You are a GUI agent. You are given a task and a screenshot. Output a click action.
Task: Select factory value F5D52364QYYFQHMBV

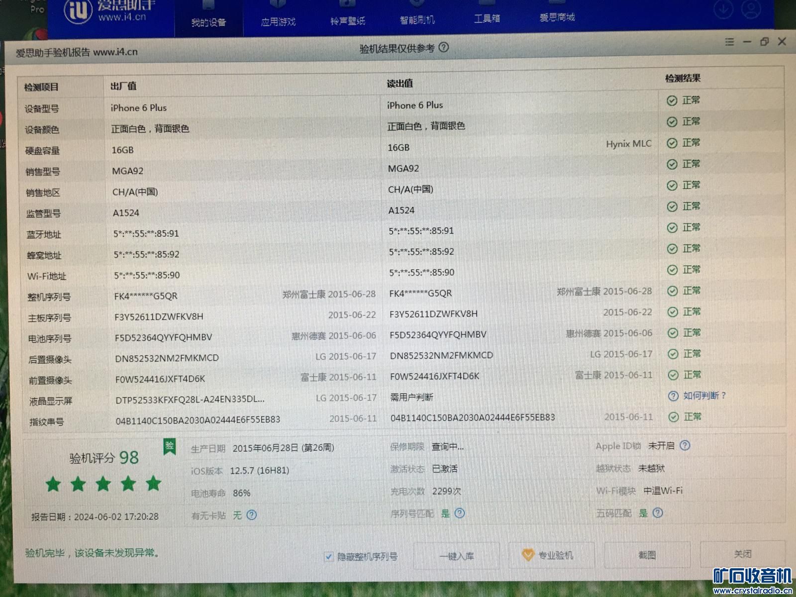pos(163,337)
